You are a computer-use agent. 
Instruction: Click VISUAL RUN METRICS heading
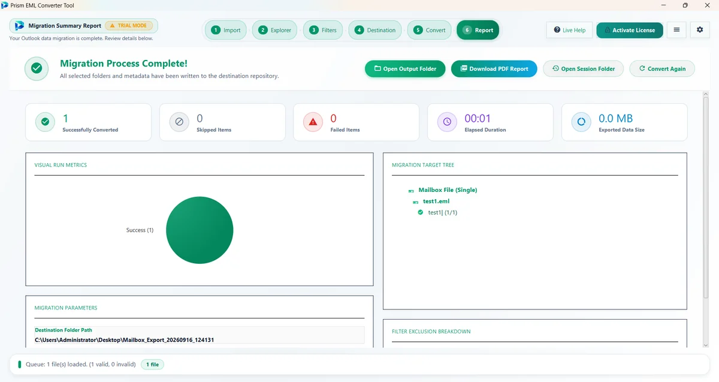point(61,165)
